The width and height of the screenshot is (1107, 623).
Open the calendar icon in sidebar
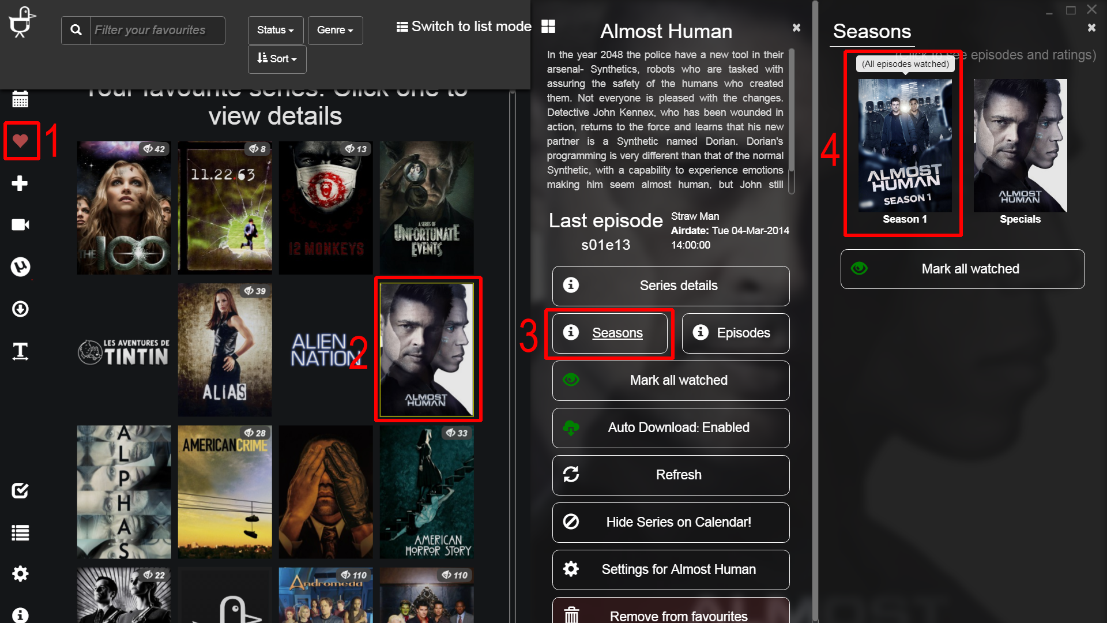pyautogui.click(x=20, y=99)
